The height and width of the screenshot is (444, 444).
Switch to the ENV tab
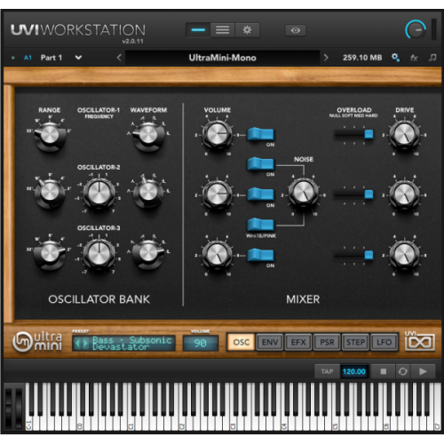[270, 342]
